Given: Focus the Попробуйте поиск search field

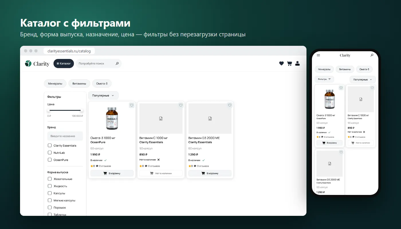Looking at the screenshot, I should click(99, 64).
